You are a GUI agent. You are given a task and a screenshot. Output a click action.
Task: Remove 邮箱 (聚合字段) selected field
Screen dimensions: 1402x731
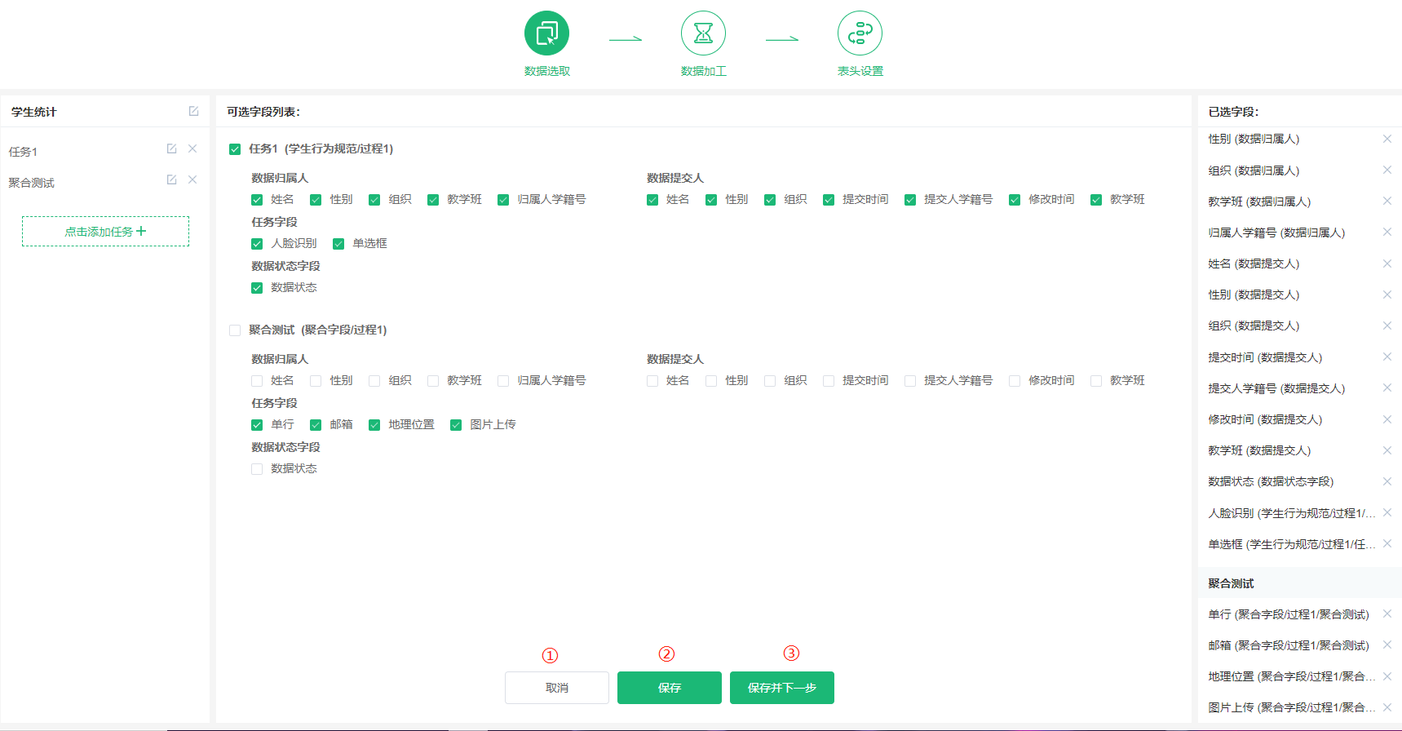click(1387, 645)
